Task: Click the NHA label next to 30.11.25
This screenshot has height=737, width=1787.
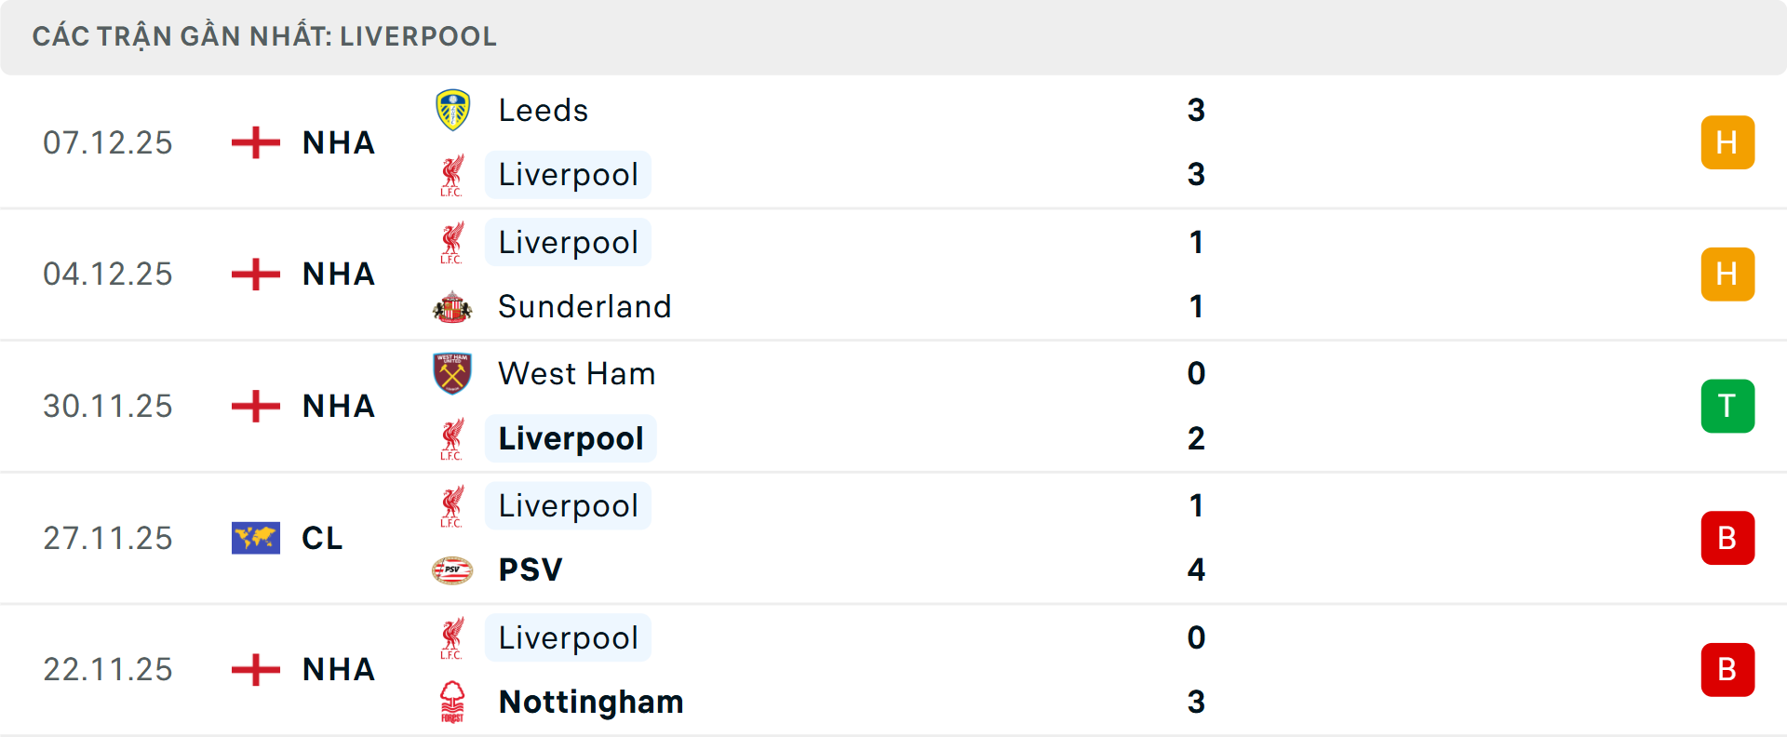Action: [337, 406]
